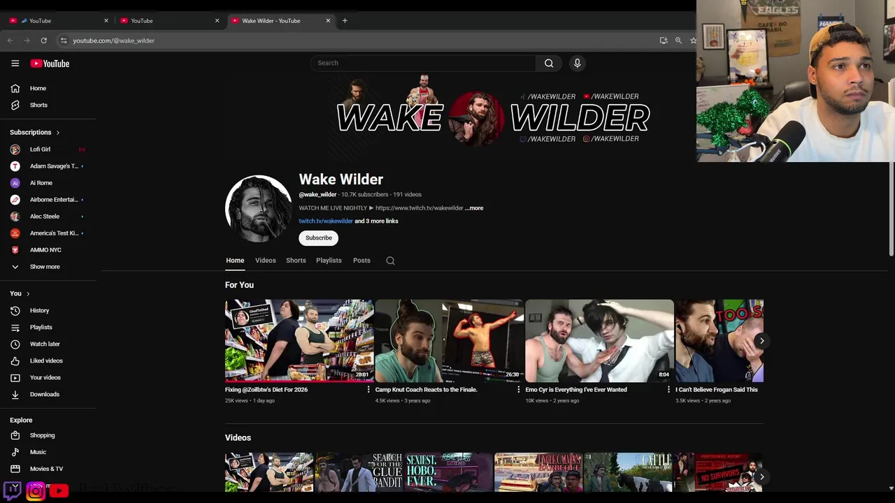Open options menu for Camp Knut Coach video
Image resolution: width=895 pixels, height=503 pixels.
(x=518, y=390)
